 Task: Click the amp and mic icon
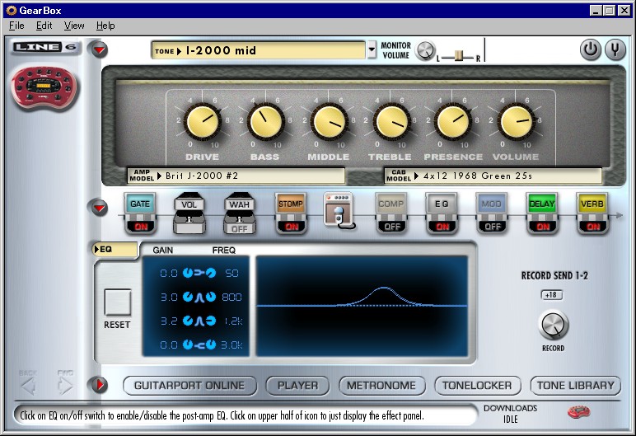tap(339, 210)
